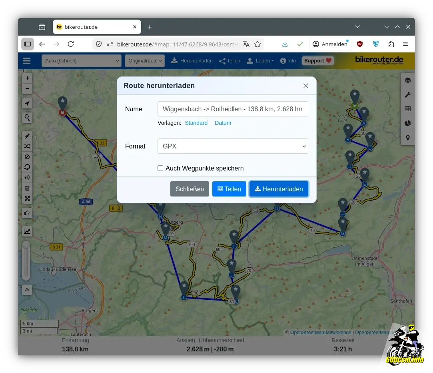Open the pie chart analysis panel
Screen dimensions: 433x373
(407, 123)
